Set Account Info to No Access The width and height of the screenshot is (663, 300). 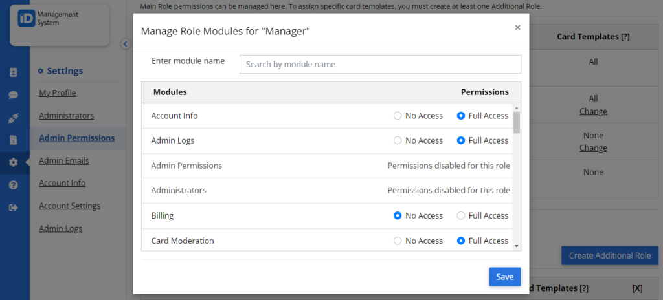click(398, 116)
